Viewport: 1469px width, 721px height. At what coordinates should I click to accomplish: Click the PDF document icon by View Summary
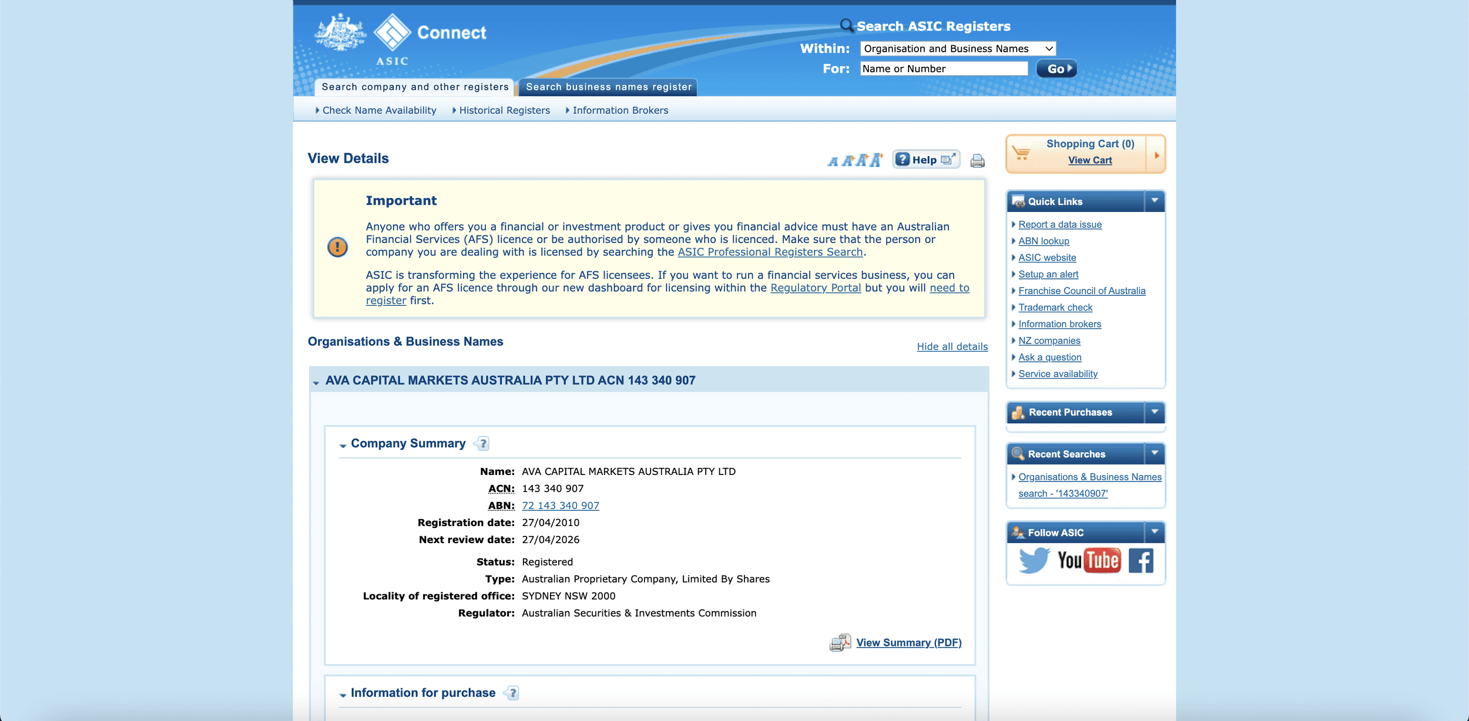(840, 643)
